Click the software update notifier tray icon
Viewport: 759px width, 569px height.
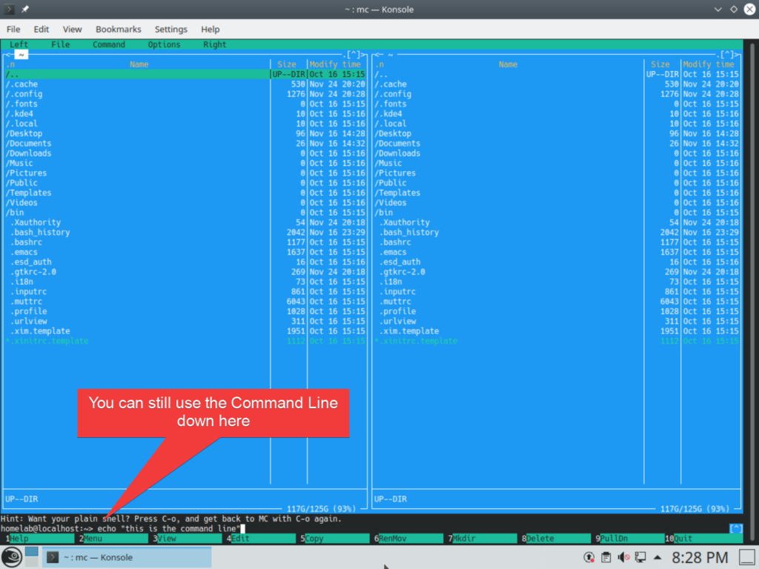click(x=589, y=556)
